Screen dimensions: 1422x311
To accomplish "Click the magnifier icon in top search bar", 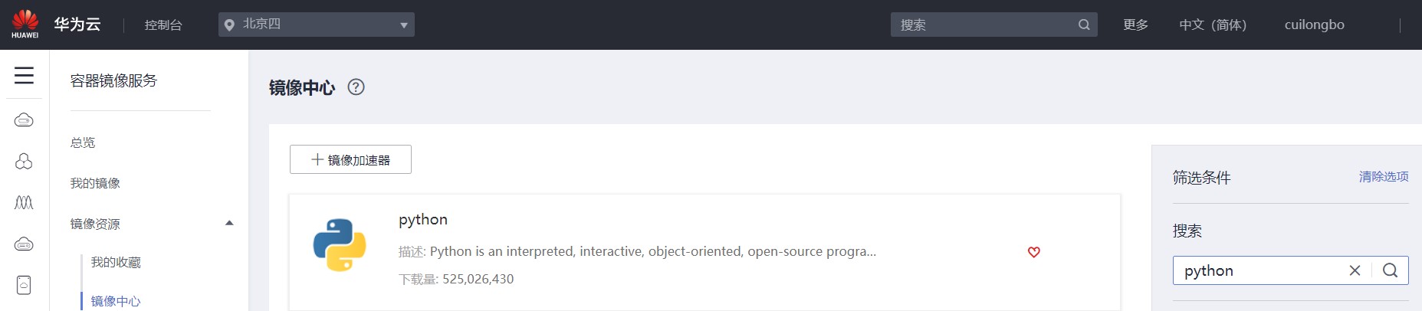I will (x=1084, y=25).
